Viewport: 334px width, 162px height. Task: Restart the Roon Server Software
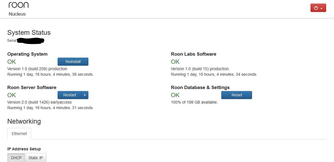coord(69,95)
